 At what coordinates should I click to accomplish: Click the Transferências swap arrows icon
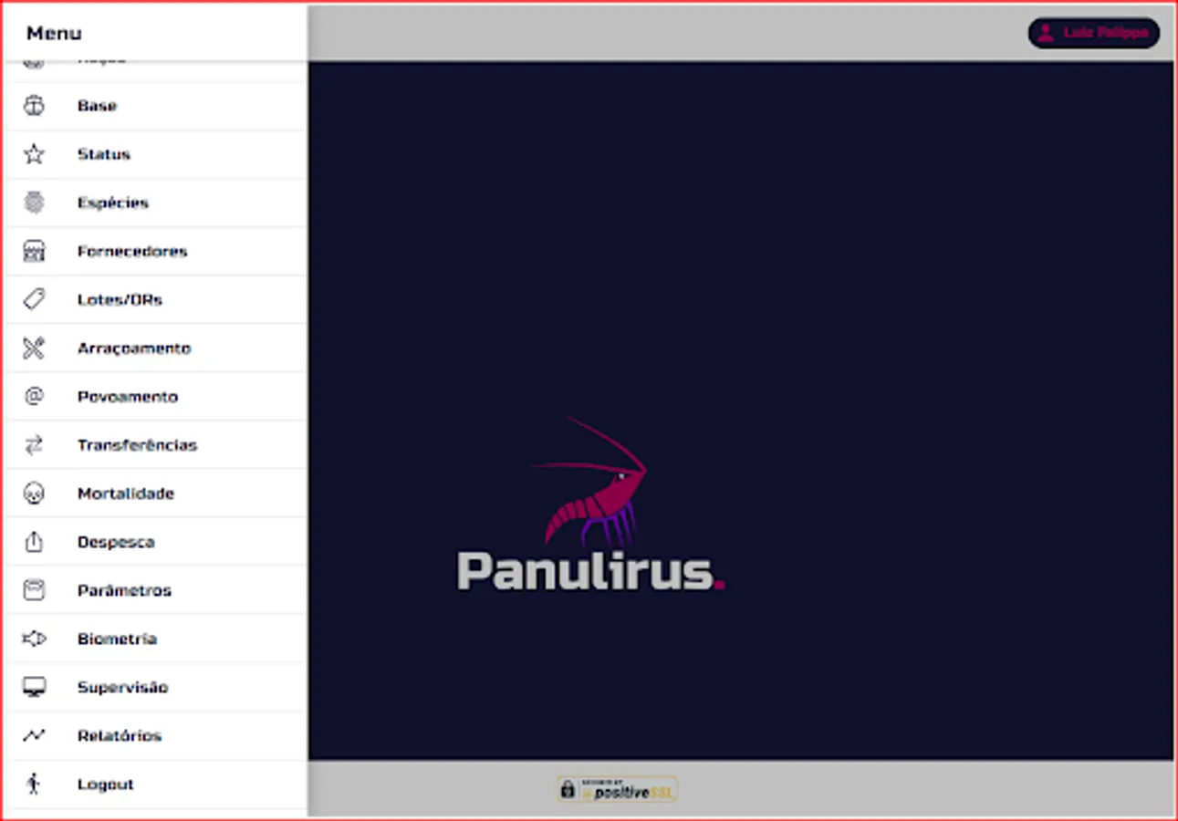(34, 444)
